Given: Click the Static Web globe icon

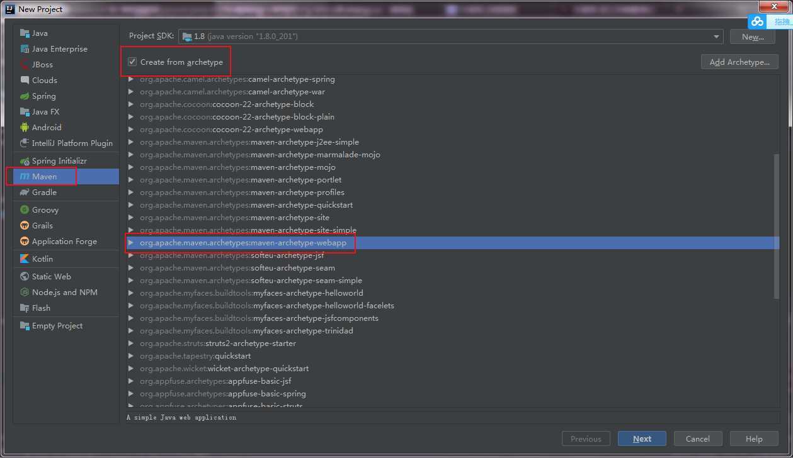Looking at the screenshot, I should (25, 277).
